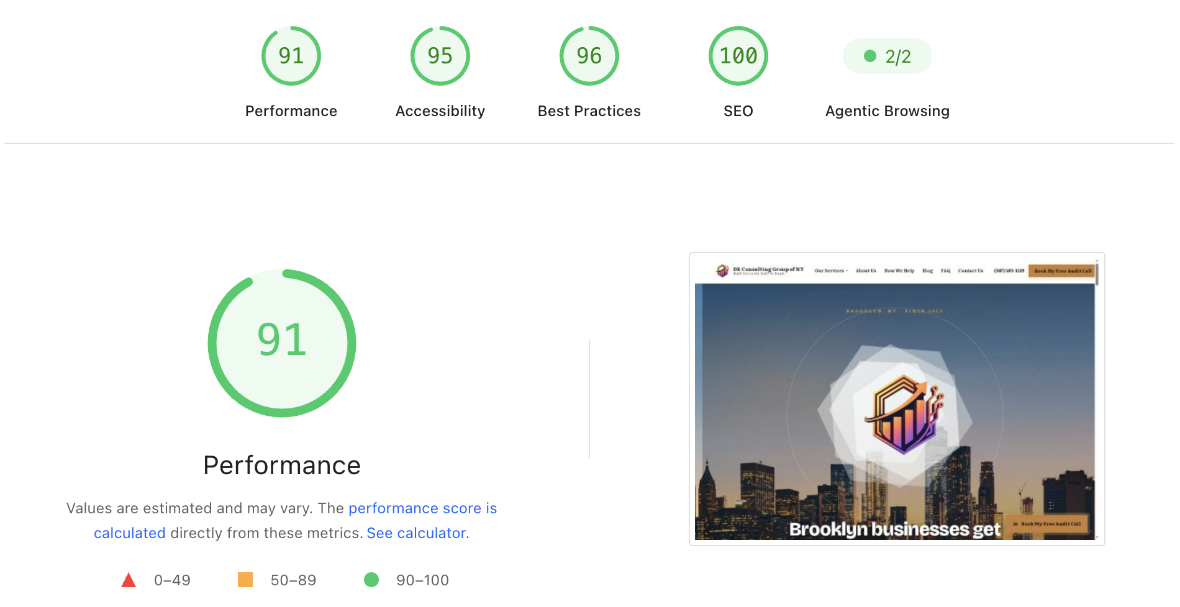
Task: Click the orange square 50–89 legend icon
Action: pos(245,580)
